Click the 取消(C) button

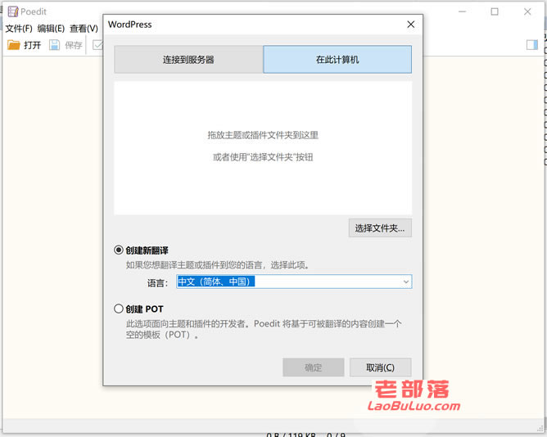click(x=380, y=367)
